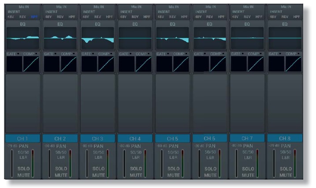Open the GATE graph on CH 1
This screenshot has width=316, height=188.
click(14, 64)
